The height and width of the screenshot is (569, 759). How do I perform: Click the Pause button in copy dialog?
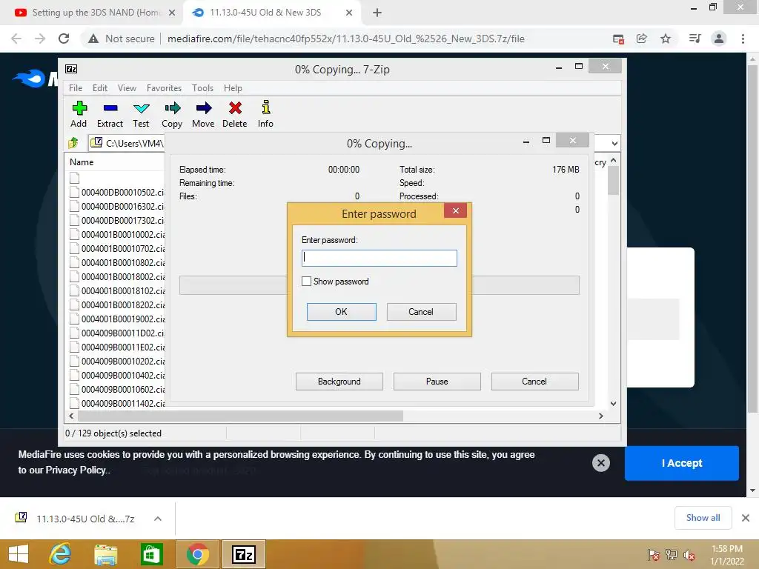click(x=437, y=382)
